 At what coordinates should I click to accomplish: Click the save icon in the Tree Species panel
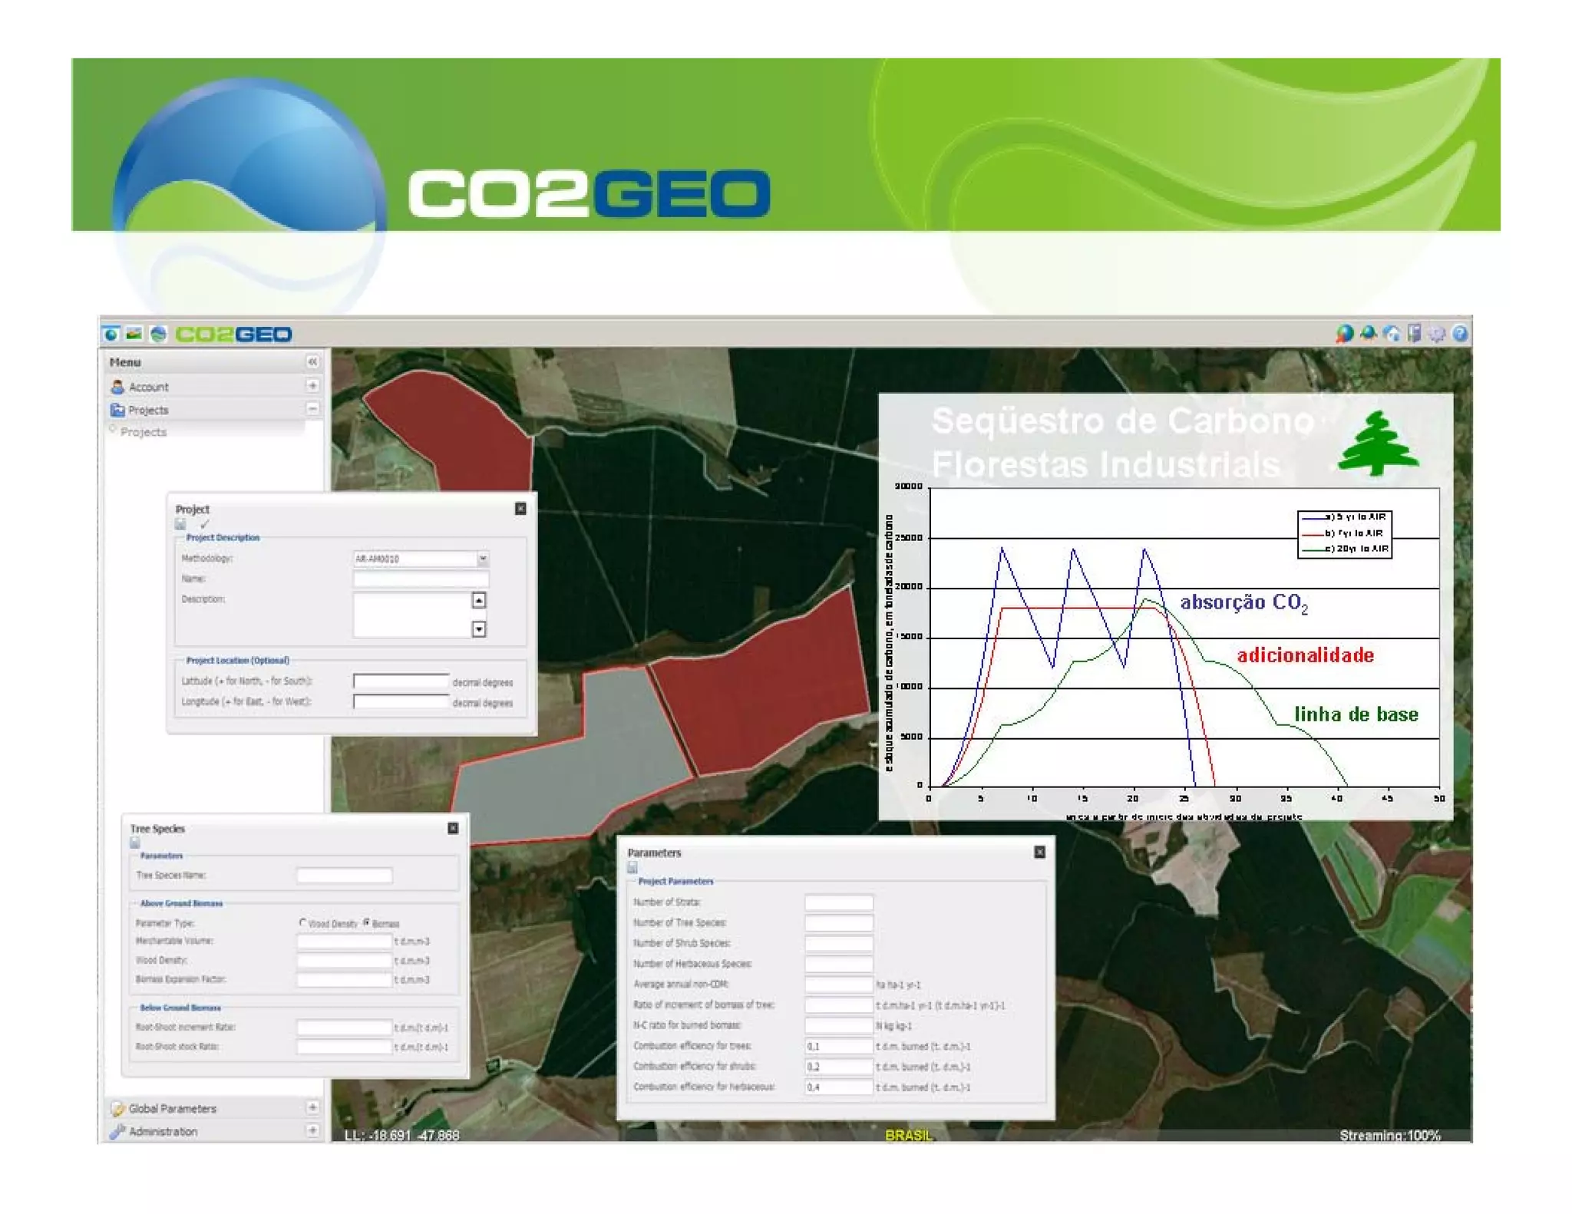(135, 842)
